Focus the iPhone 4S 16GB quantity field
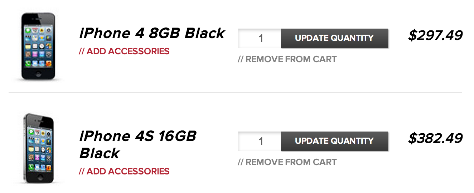The height and width of the screenshot is (193, 474). pos(260,141)
